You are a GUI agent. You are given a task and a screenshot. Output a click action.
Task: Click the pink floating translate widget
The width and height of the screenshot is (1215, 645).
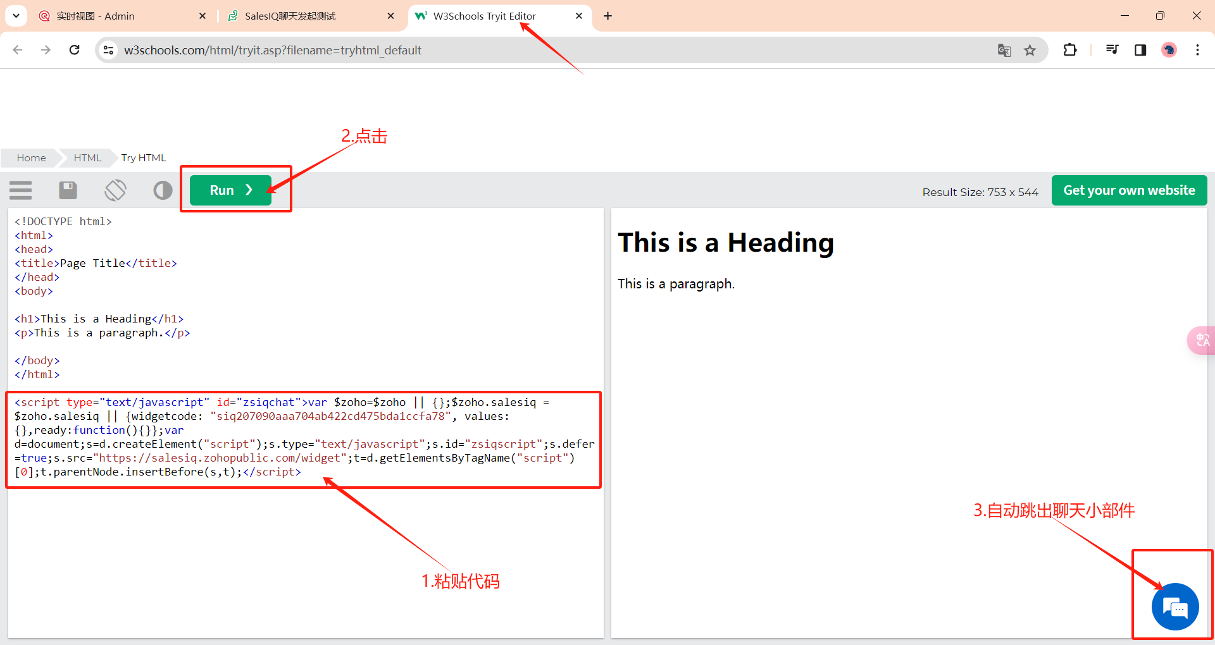1201,340
